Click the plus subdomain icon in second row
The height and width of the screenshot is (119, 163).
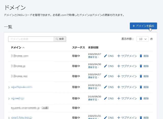[118, 66]
